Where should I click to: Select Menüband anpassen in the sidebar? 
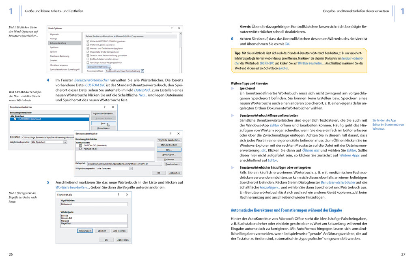[x=59, y=65]
